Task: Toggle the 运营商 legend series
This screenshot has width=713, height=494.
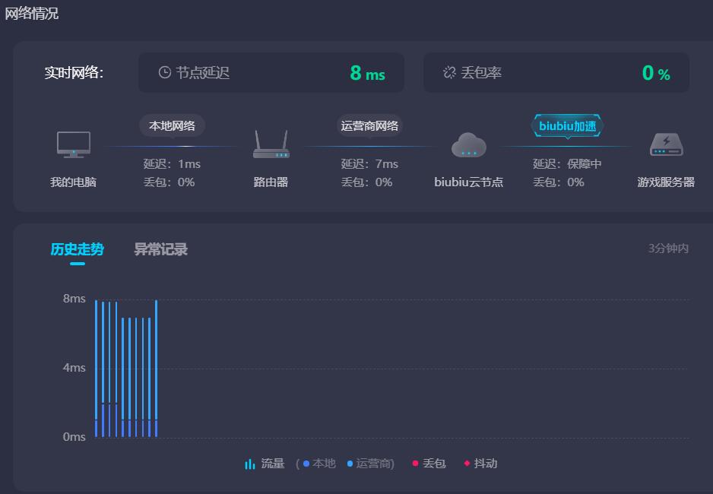Action: 371,464
